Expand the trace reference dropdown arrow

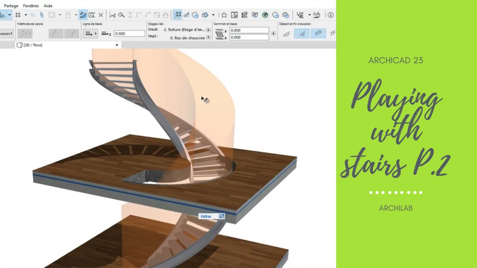click(x=59, y=15)
